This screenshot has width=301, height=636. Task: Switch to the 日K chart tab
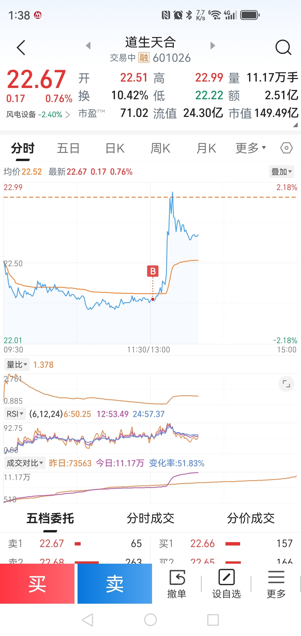point(115,148)
